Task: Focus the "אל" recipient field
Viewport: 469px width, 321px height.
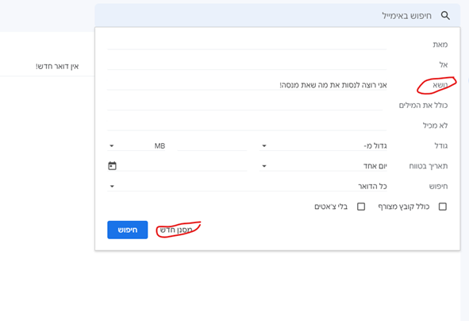Action: click(x=247, y=64)
